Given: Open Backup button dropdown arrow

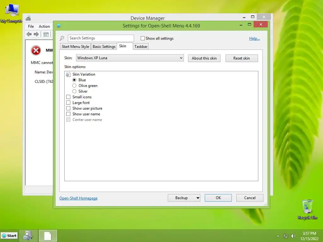Looking at the screenshot, I should 198,198.
